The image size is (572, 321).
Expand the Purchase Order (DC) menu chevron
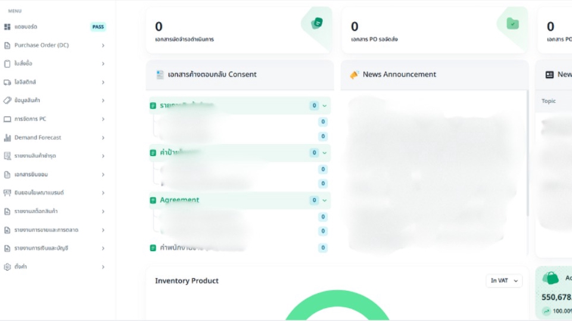point(103,45)
